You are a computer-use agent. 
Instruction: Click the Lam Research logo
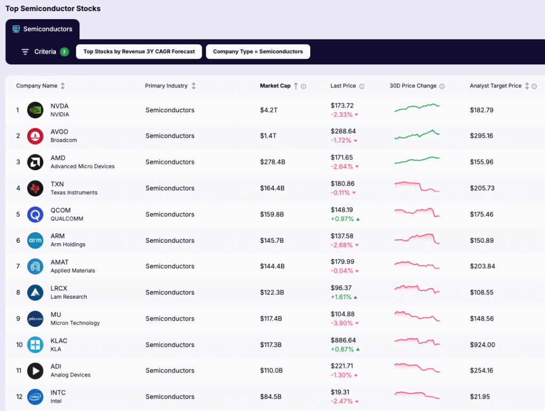pyautogui.click(x=35, y=292)
